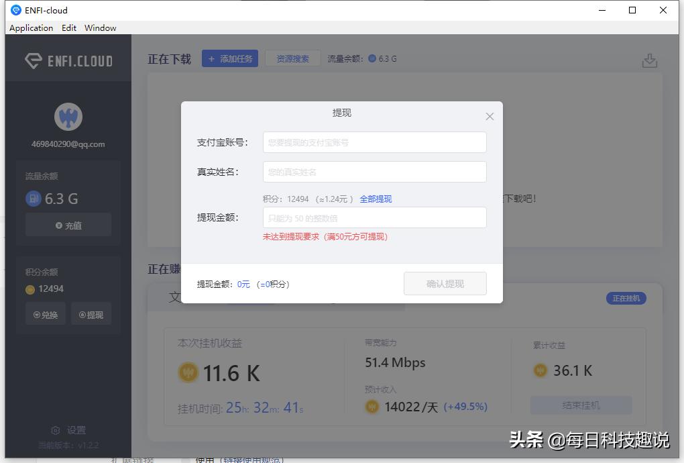Click the 结束挂机 (End Mining) button
Image resolution: width=684 pixels, height=463 pixels.
(x=581, y=405)
